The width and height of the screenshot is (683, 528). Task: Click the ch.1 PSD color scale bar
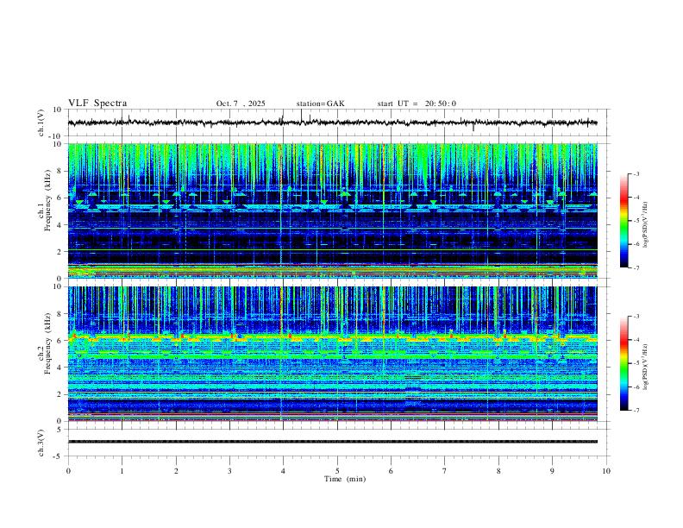point(623,221)
